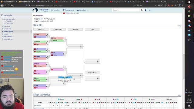Screen dimensions: 194x109
Task: Click Moon name in match popup
Action: click(x=60, y=78)
